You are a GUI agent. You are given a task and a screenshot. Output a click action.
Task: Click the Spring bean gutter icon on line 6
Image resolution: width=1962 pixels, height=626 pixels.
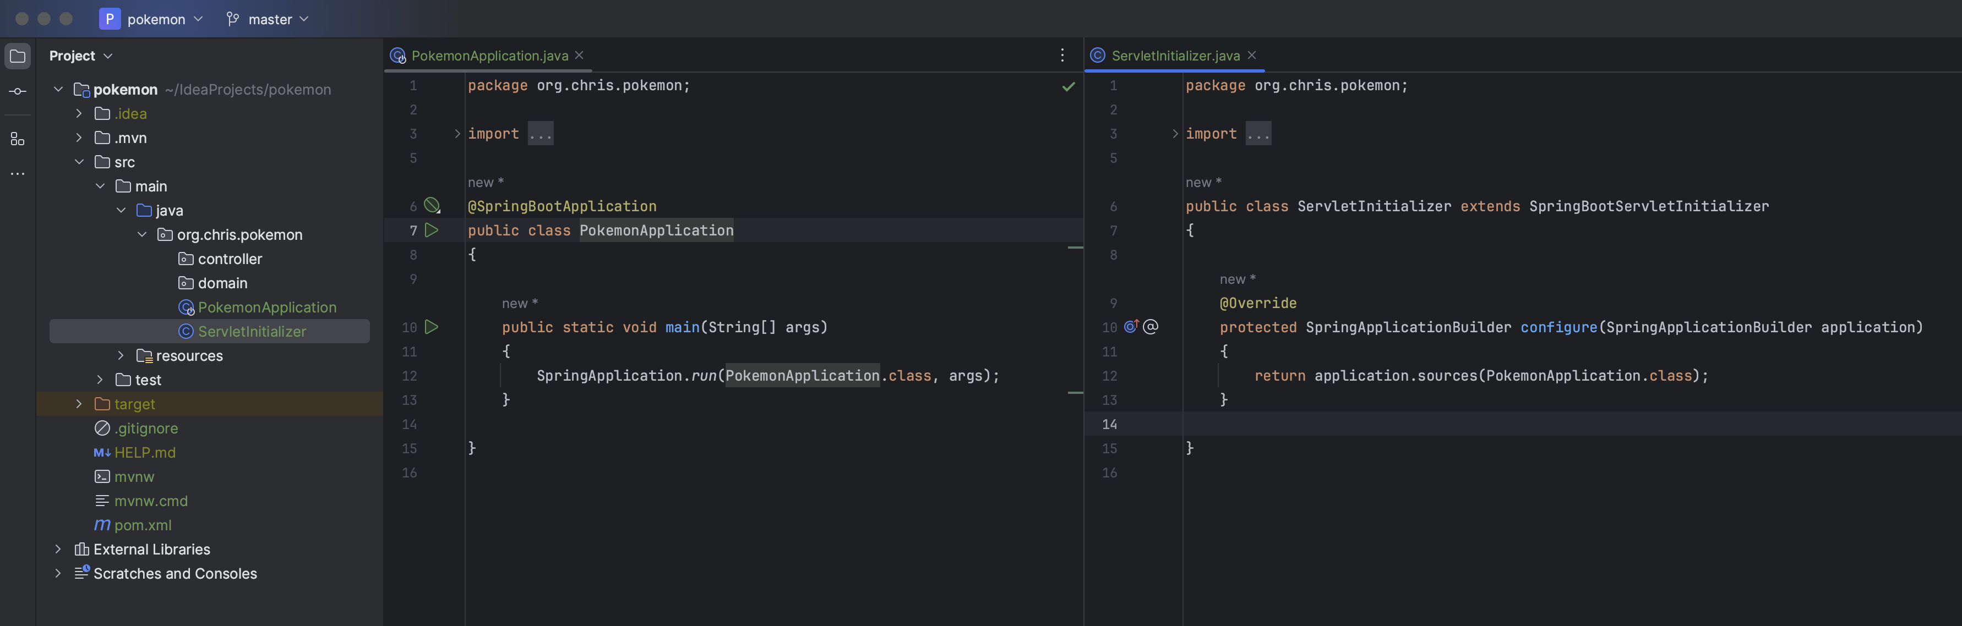(x=432, y=205)
